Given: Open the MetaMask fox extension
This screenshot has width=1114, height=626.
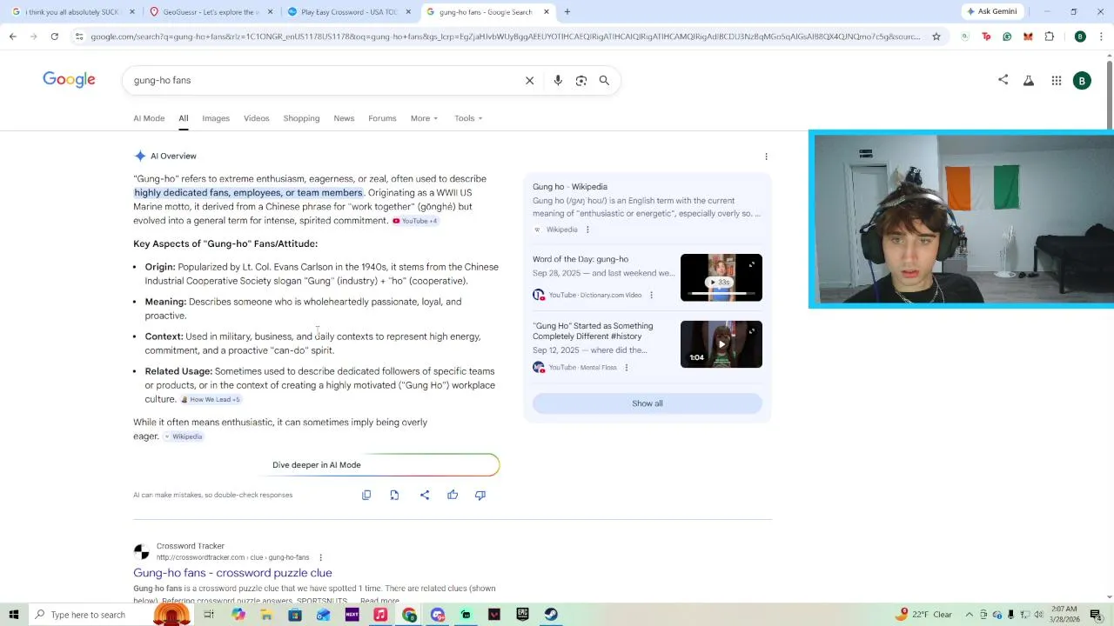Looking at the screenshot, I should coord(1028,37).
